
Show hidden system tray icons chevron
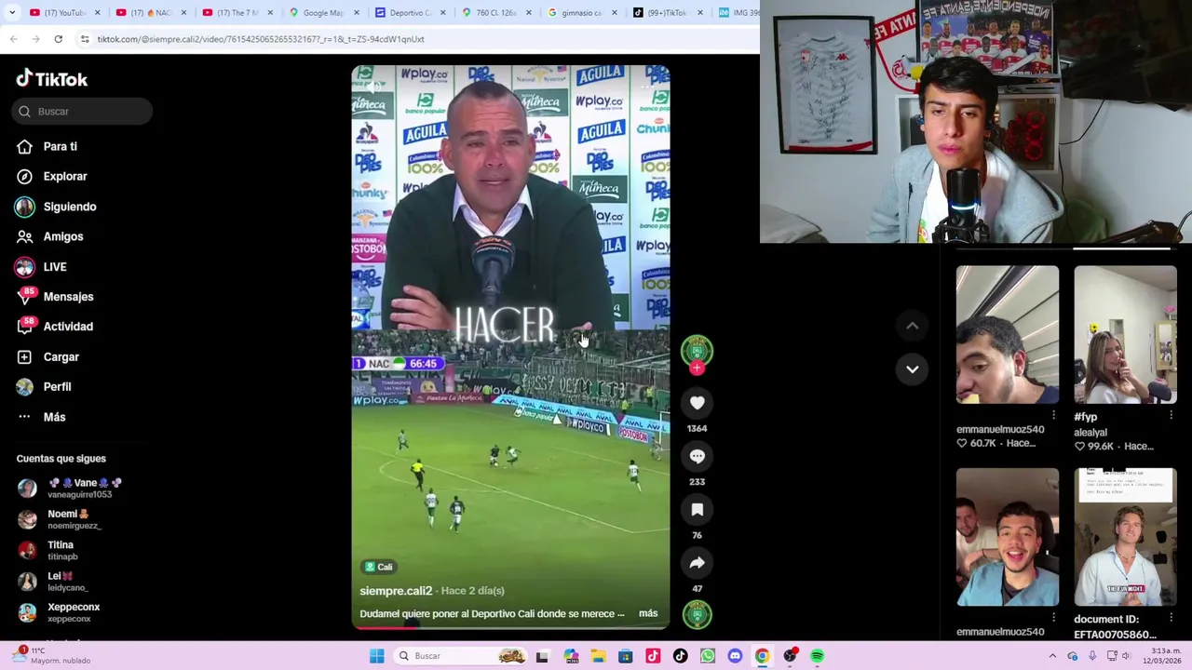(x=1052, y=656)
